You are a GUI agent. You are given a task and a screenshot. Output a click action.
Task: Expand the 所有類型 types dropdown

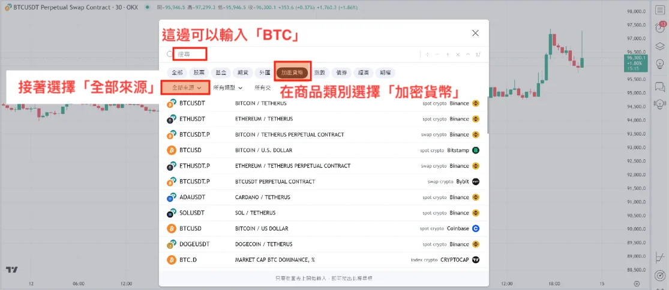[x=227, y=87]
